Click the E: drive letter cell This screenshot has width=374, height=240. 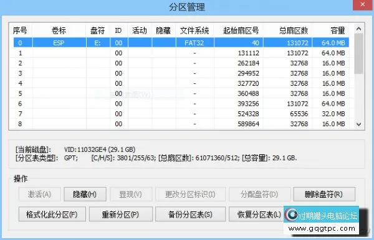(98, 43)
